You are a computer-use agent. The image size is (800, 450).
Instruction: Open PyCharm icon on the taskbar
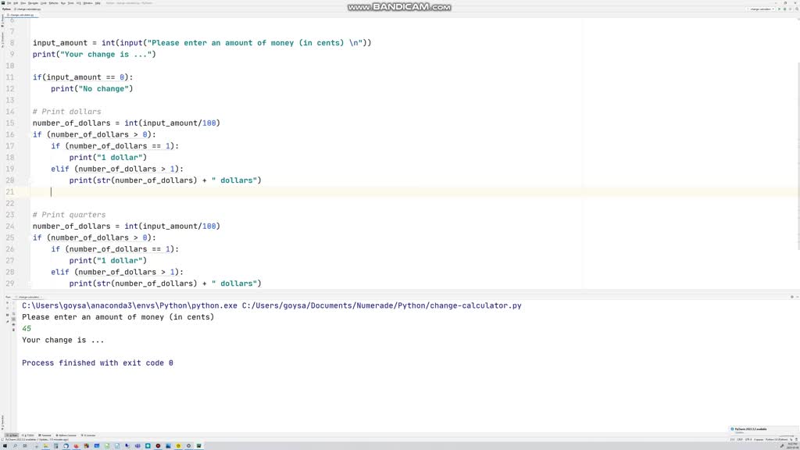[x=199, y=446]
